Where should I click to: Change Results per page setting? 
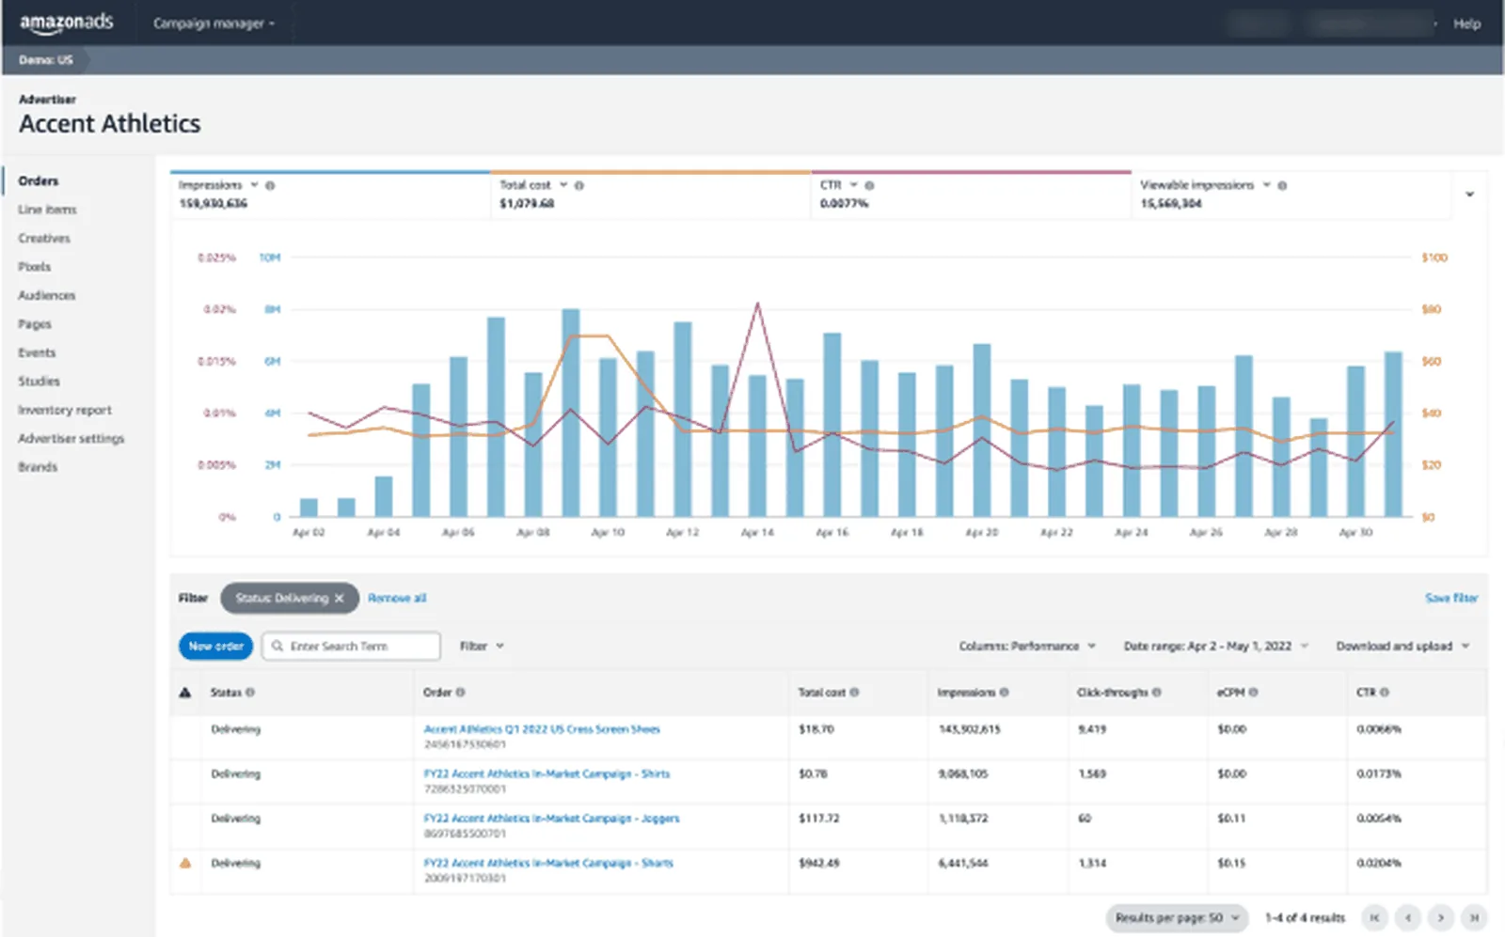click(x=1177, y=917)
